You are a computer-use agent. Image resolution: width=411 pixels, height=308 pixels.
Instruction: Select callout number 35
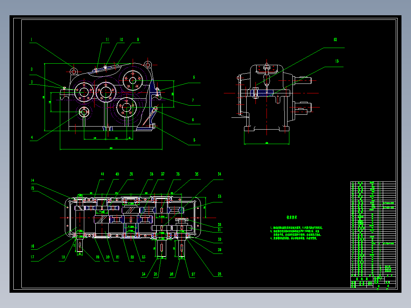197,174
